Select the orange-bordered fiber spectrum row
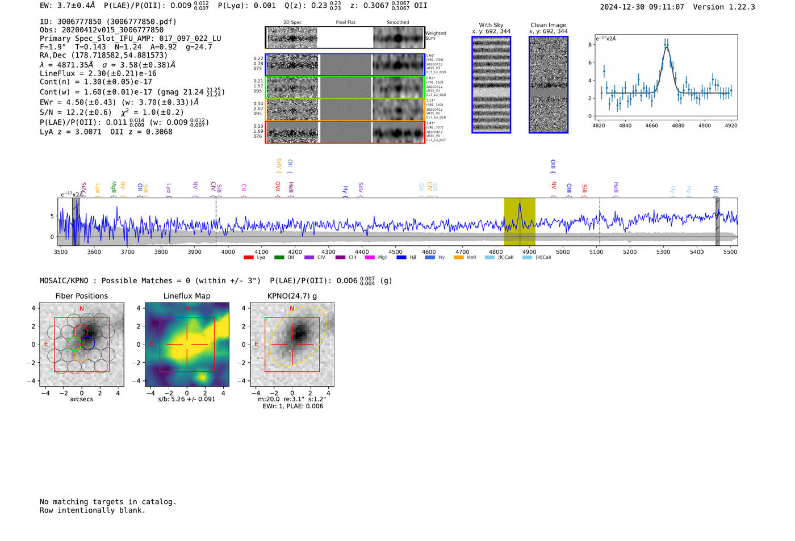 (345, 110)
